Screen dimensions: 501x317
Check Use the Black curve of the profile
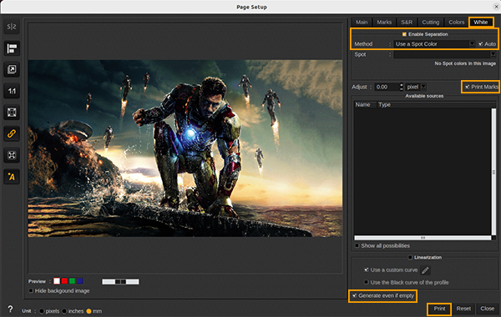pos(367,282)
